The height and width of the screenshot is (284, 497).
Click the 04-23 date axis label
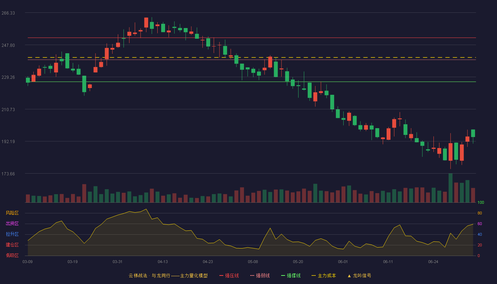[x=208, y=262]
